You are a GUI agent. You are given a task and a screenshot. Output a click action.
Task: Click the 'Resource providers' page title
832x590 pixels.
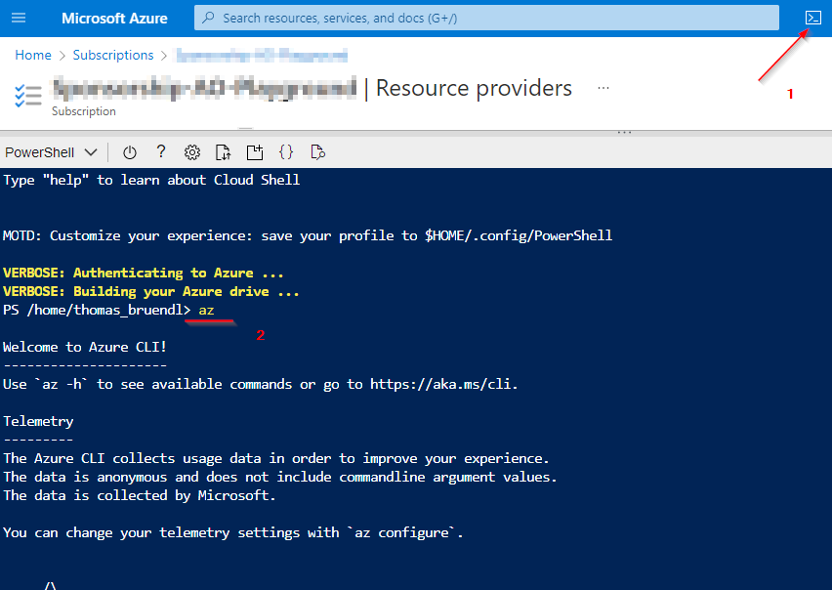tap(474, 88)
